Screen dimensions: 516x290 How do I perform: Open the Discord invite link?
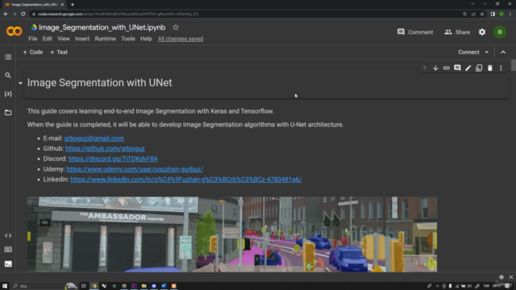[113, 159]
